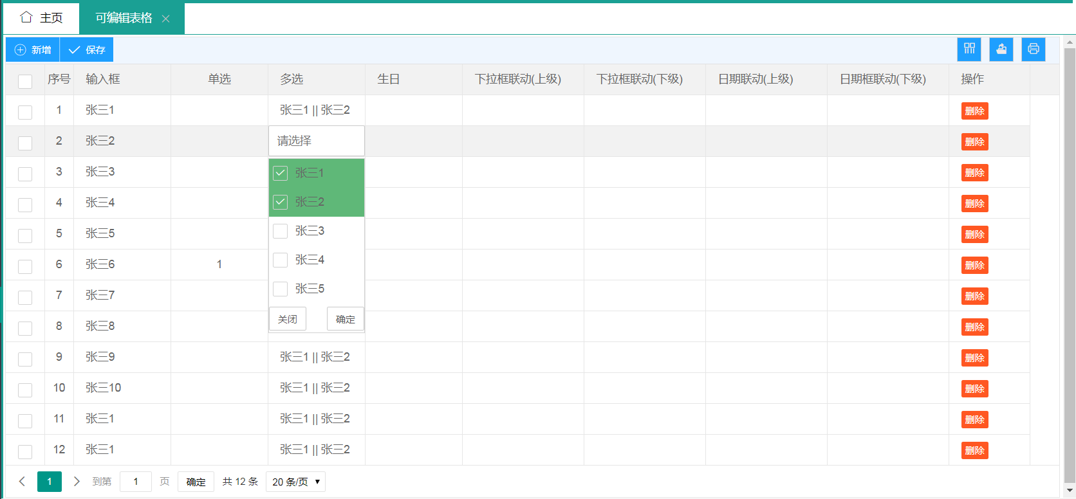Delete row 12 with 删除 button
1076x499 pixels.
975,450
